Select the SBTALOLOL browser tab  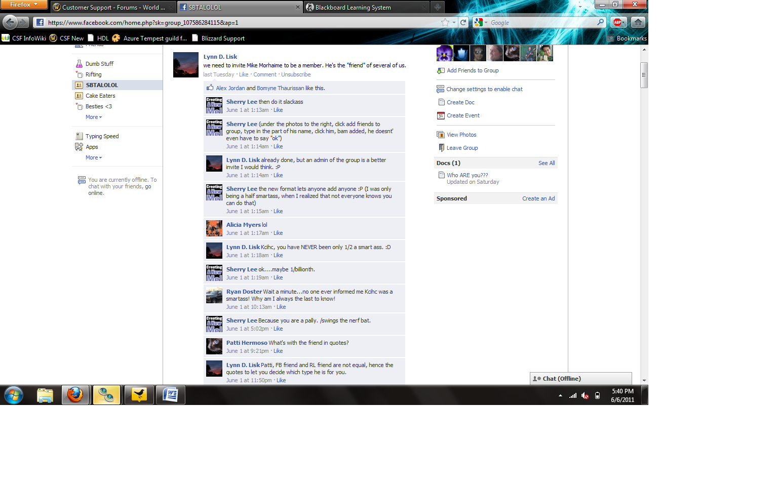pos(240,8)
